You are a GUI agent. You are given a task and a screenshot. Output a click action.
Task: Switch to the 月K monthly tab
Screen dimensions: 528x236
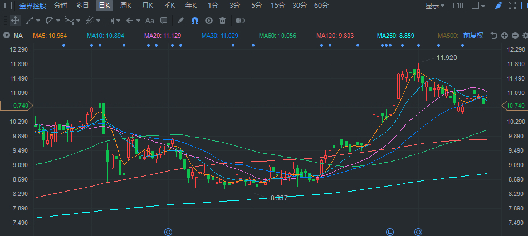click(148, 6)
